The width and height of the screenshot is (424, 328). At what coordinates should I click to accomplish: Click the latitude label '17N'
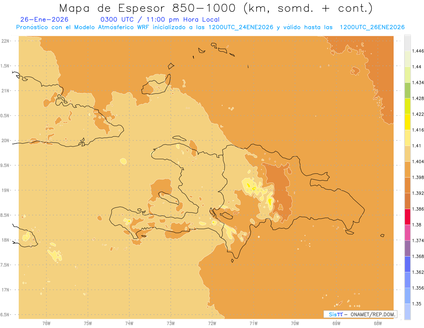6,290
